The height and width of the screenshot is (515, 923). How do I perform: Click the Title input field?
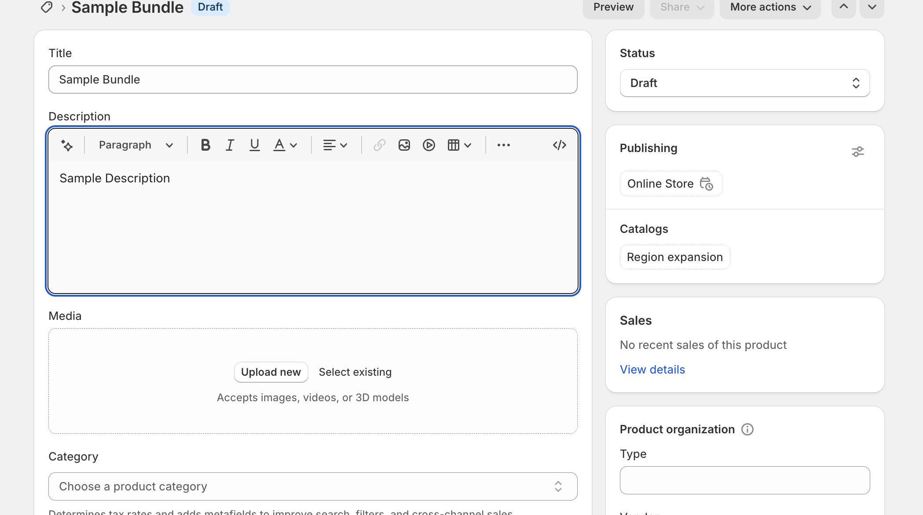tap(312, 80)
